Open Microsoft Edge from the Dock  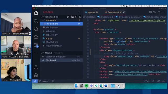(x=101, y=86)
